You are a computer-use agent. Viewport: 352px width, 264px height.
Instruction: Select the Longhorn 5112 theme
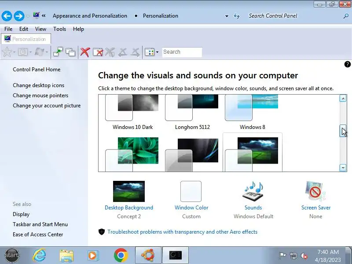[192, 112]
